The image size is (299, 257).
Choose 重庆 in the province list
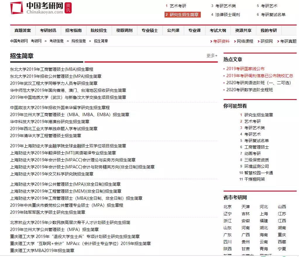tap(282, 235)
